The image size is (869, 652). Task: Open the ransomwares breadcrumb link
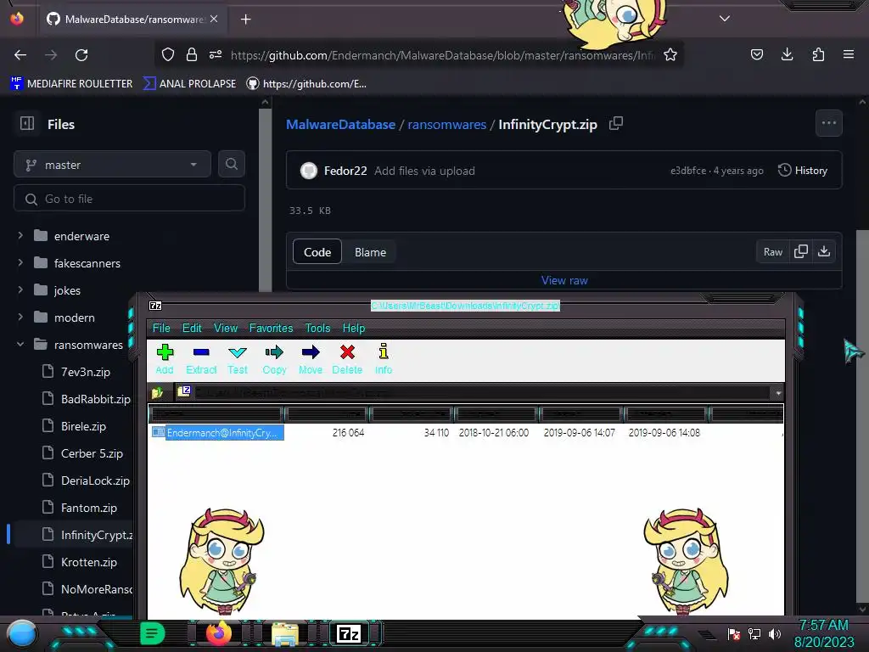point(446,124)
